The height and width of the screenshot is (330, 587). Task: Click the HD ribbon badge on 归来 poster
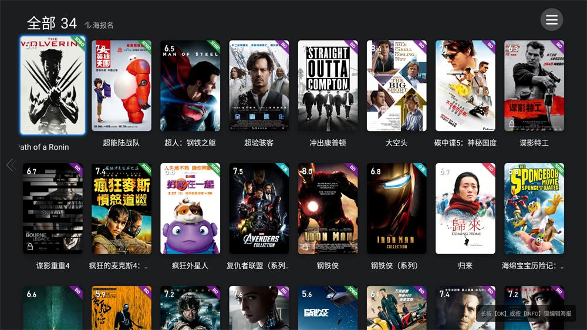490,169
